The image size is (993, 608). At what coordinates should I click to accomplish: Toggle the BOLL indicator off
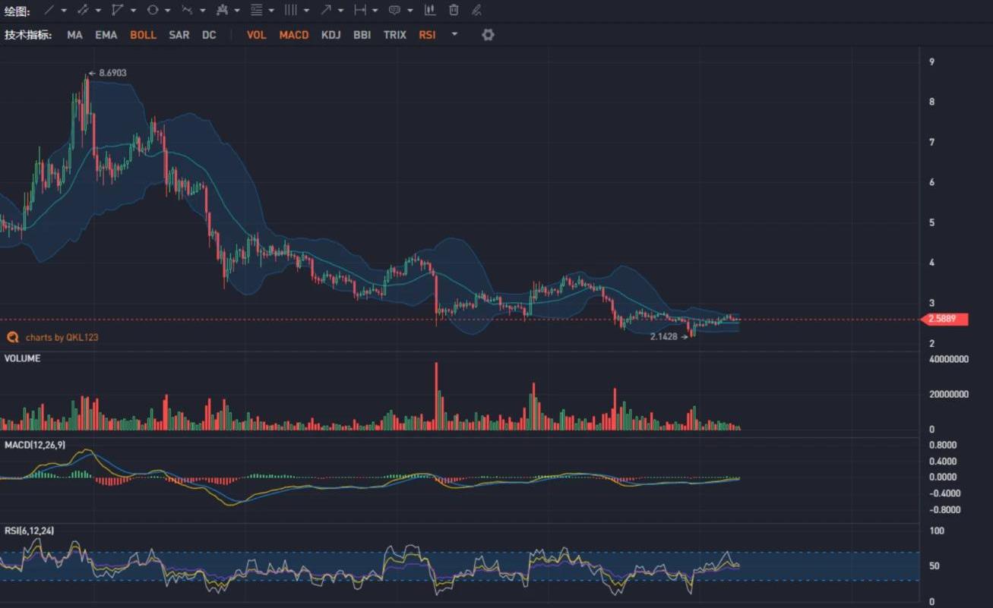(x=143, y=35)
